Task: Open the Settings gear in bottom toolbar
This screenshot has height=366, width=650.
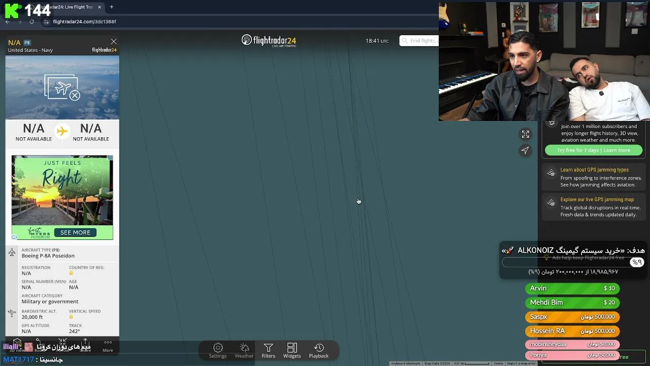Action: tap(218, 351)
